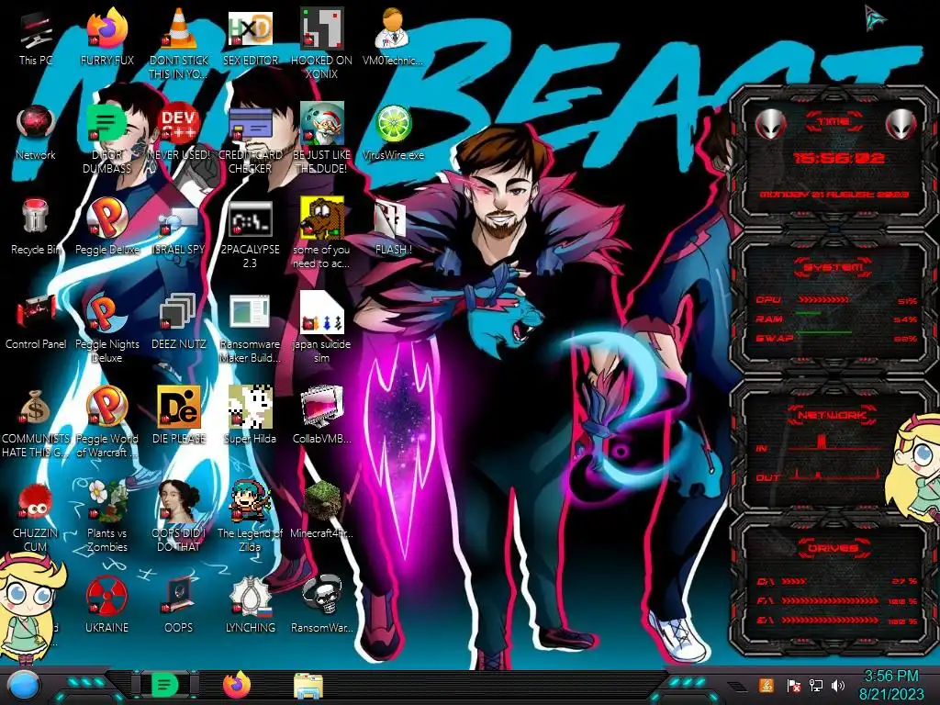Viewport: 940px width, 705px height.
Task: Open the radiation symbol UKRAINE icon
Action: click(x=106, y=606)
